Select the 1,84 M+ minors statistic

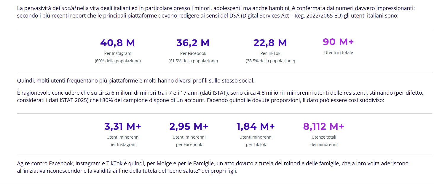tap(256, 127)
